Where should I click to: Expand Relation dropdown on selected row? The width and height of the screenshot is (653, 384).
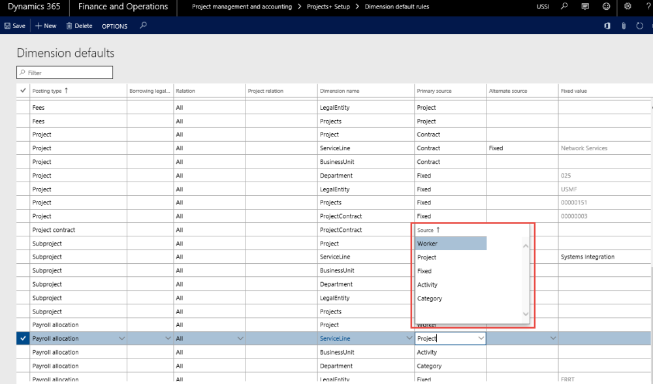pyautogui.click(x=240, y=338)
